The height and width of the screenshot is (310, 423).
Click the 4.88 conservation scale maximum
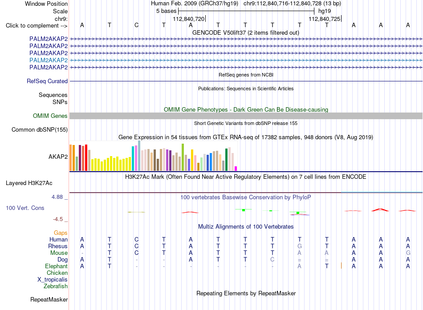pyautogui.click(x=57, y=197)
